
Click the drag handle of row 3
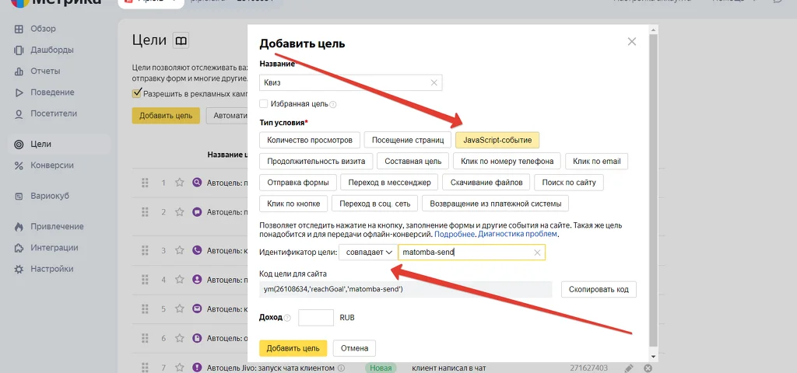pyautogui.click(x=145, y=250)
